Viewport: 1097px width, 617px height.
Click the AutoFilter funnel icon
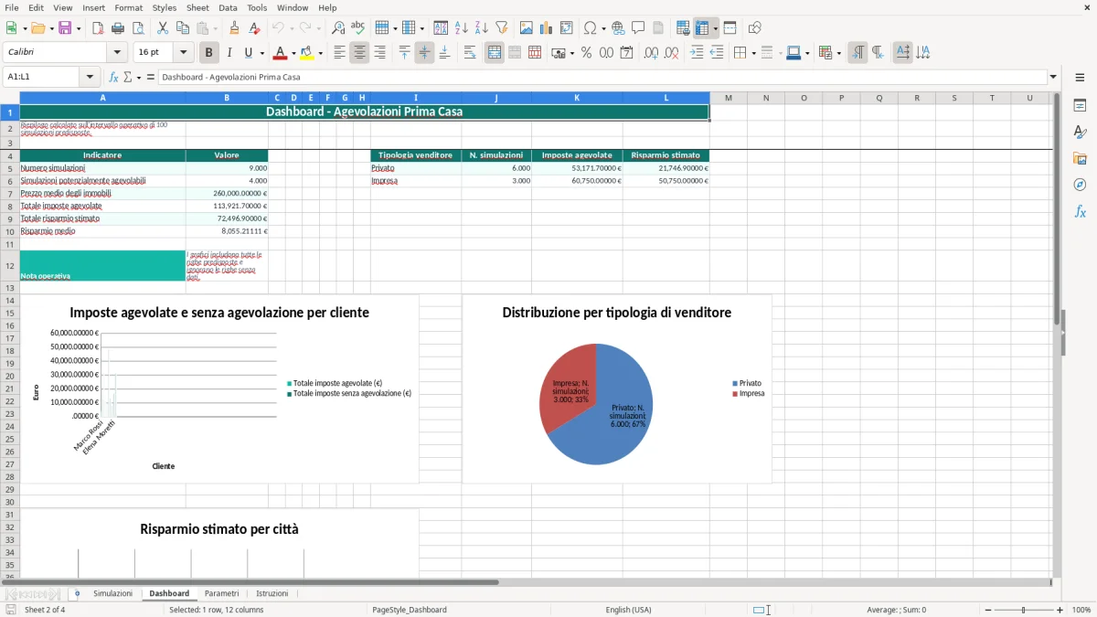(502, 28)
